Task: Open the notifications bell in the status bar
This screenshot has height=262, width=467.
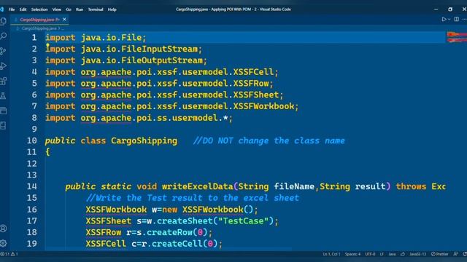Action: point(465,254)
